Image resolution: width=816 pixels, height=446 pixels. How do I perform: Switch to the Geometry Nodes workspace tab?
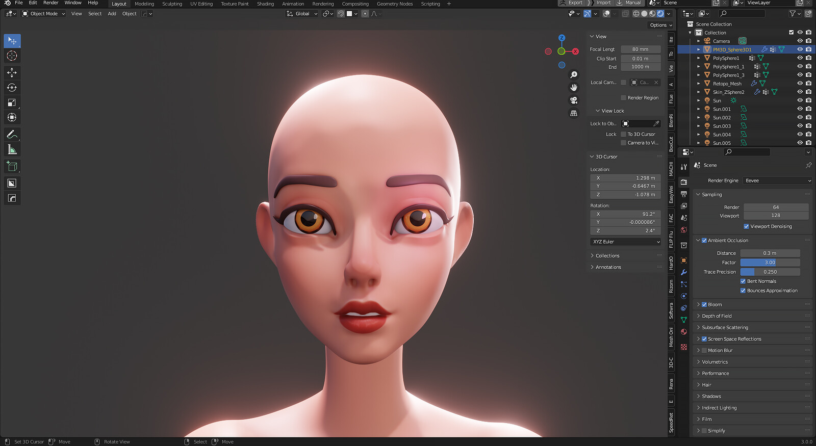point(395,4)
